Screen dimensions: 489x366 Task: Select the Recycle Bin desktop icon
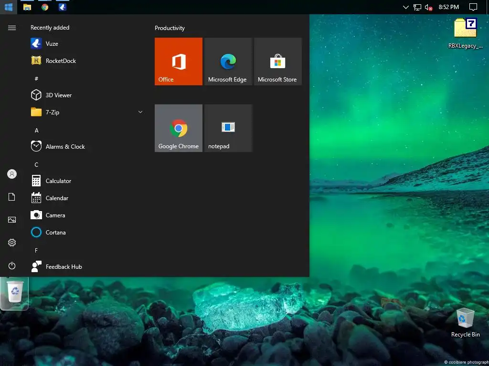[465, 323]
